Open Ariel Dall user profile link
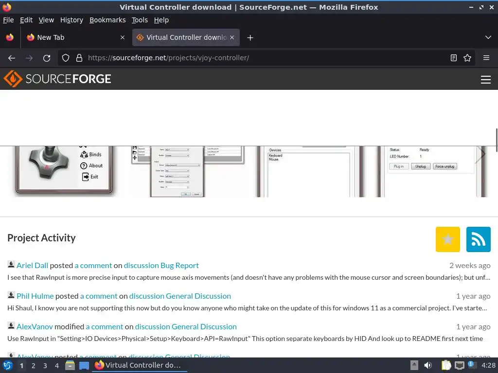 tap(33, 266)
